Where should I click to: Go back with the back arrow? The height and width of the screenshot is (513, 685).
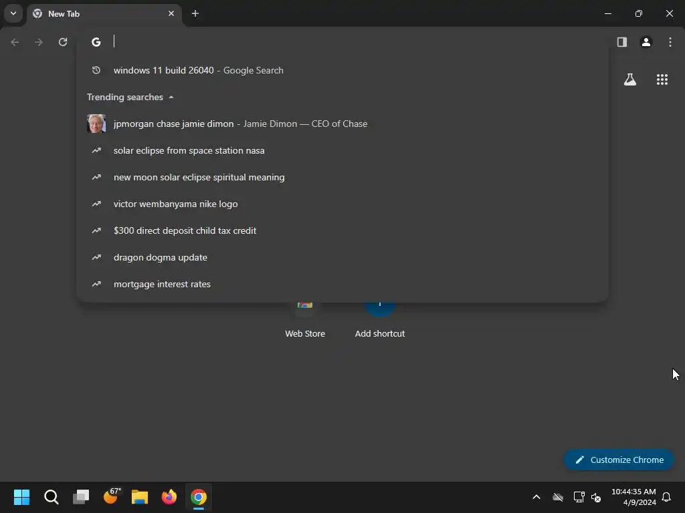(15, 42)
